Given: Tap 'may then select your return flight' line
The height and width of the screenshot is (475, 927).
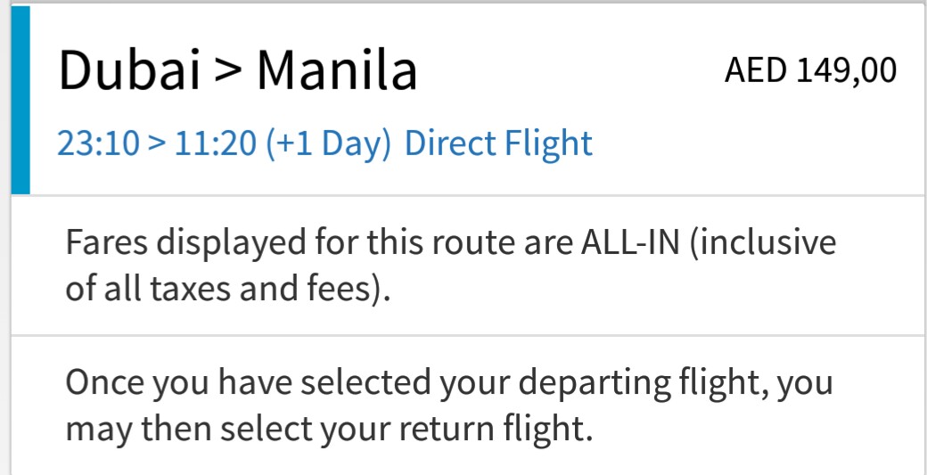Looking at the screenshot, I should pyautogui.click(x=329, y=429).
